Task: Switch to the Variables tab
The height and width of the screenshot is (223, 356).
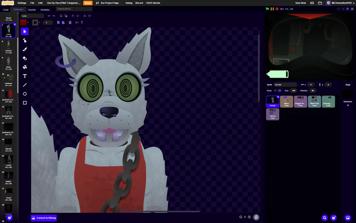Action: (45, 10)
